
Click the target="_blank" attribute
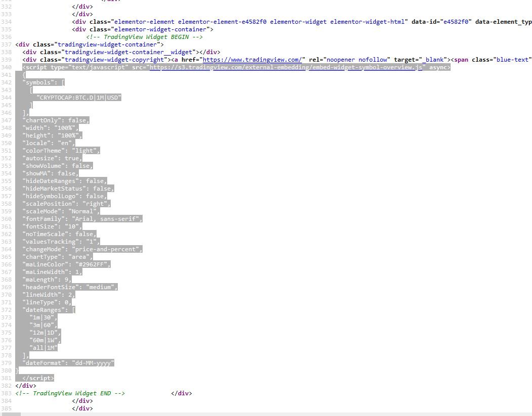tap(420, 60)
